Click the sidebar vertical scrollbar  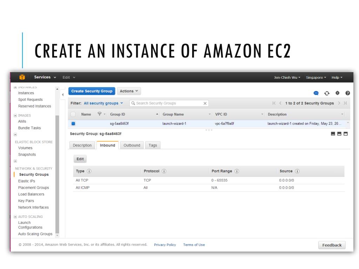[57, 174]
